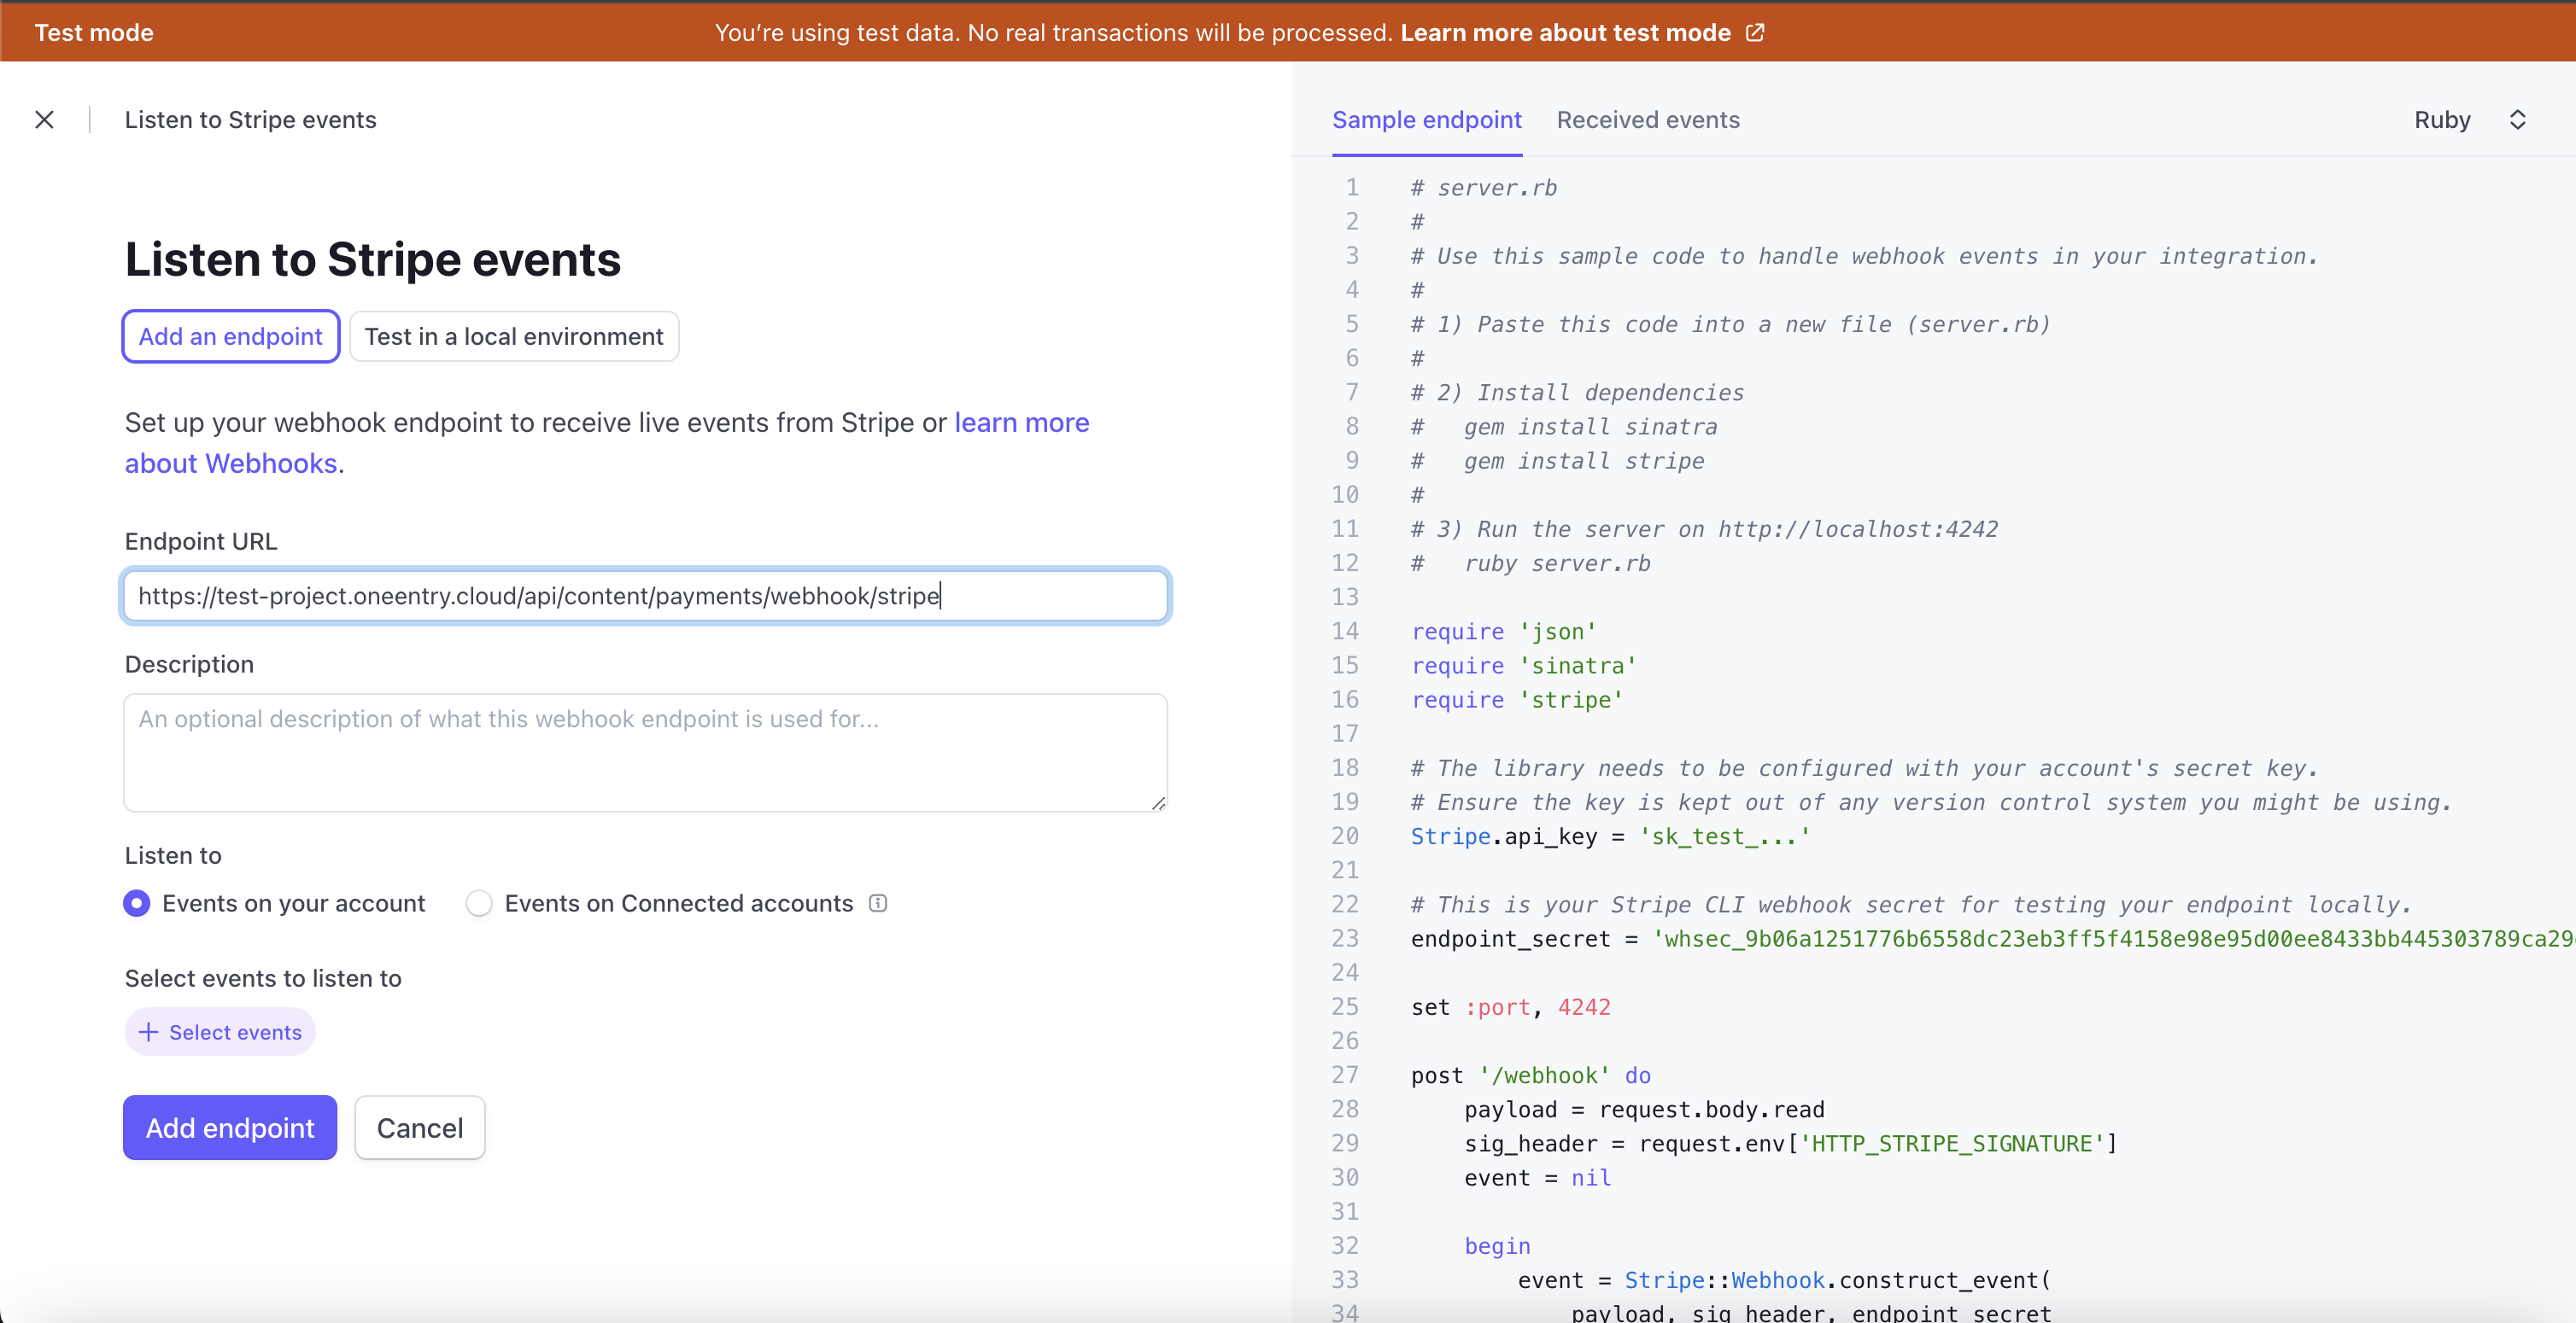2576x1323 pixels.
Task: Open Learn more about test mode link
Action: [x=1565, y=33]
